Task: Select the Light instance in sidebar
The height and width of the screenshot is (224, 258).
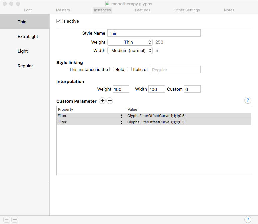Action: [25, 51]
